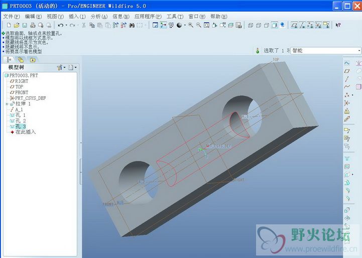Image resolution: width=362 pixels, height=258 pixels.
Task: Open the 分析(A) menu
Action: point(99,17)
